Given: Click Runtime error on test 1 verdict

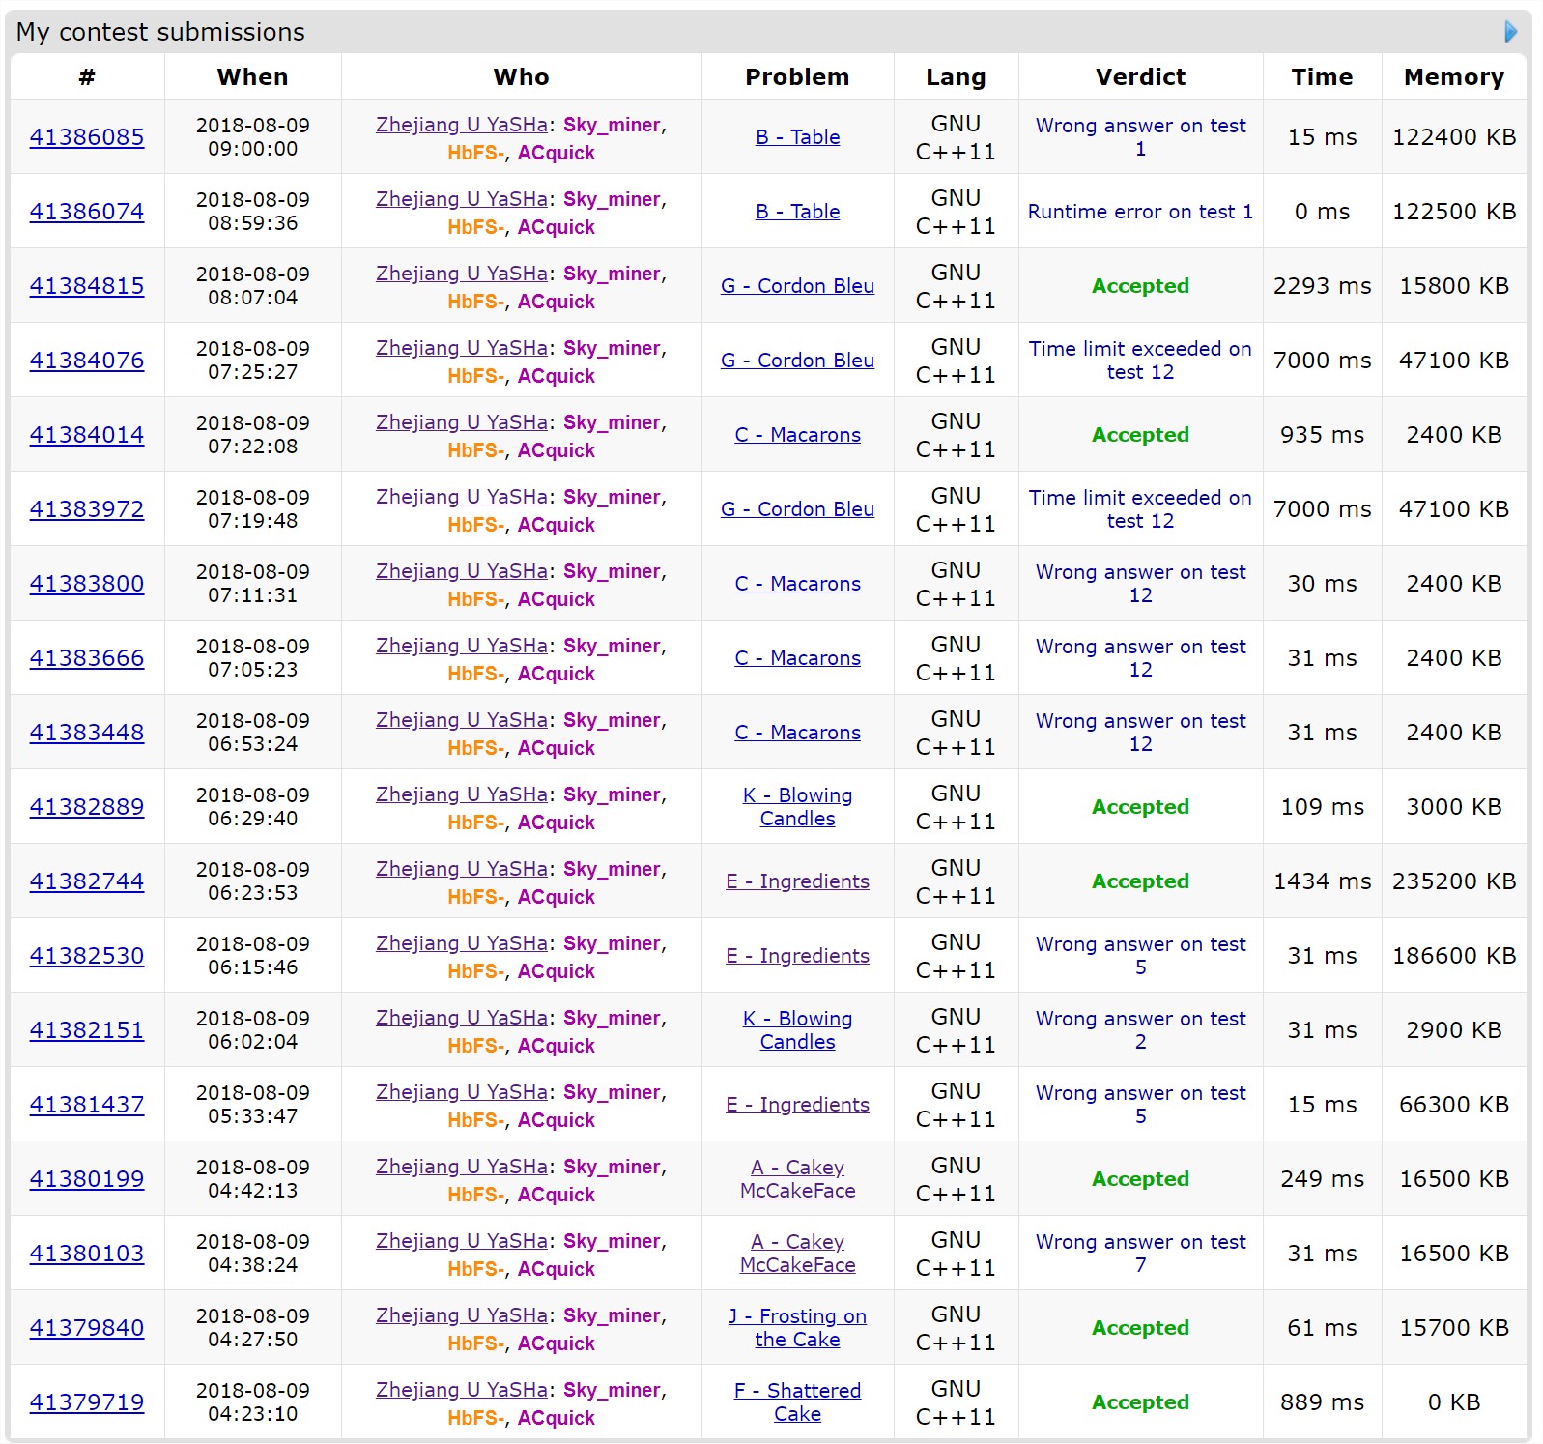Looking at the screenshot, I should (1140, 212).
